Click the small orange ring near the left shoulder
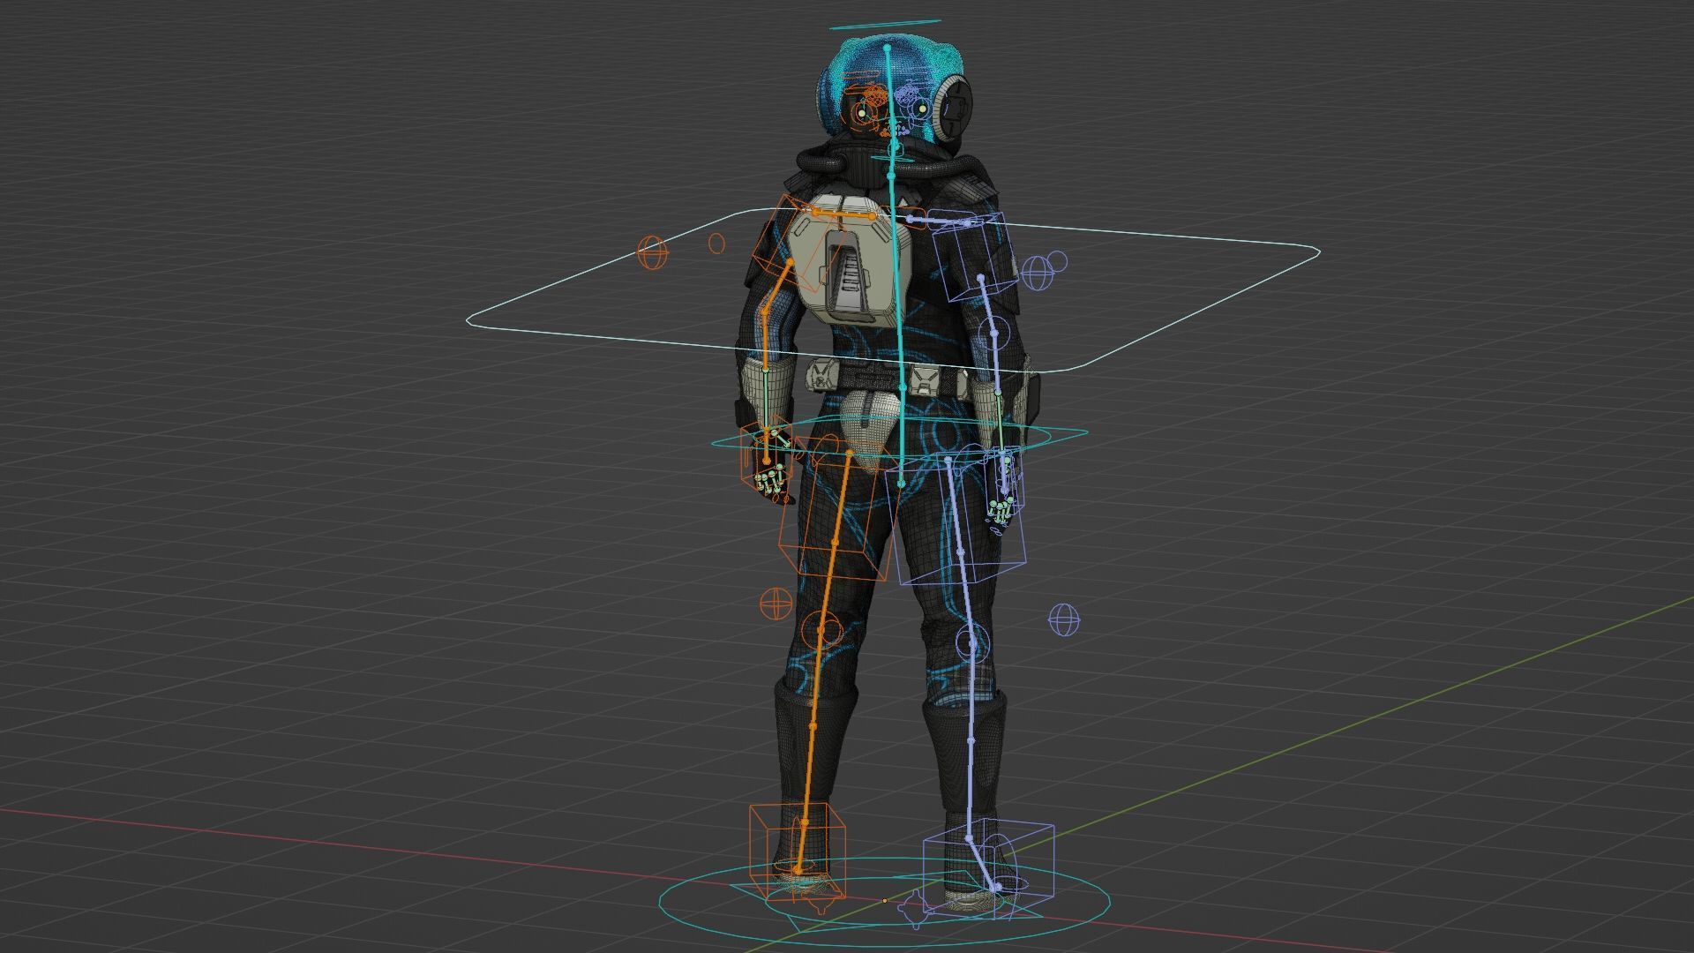The height and width of the screenshot is (953, 1694). (716, 243)
